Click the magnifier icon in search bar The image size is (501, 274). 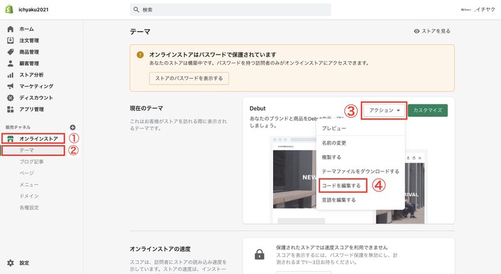136,9
